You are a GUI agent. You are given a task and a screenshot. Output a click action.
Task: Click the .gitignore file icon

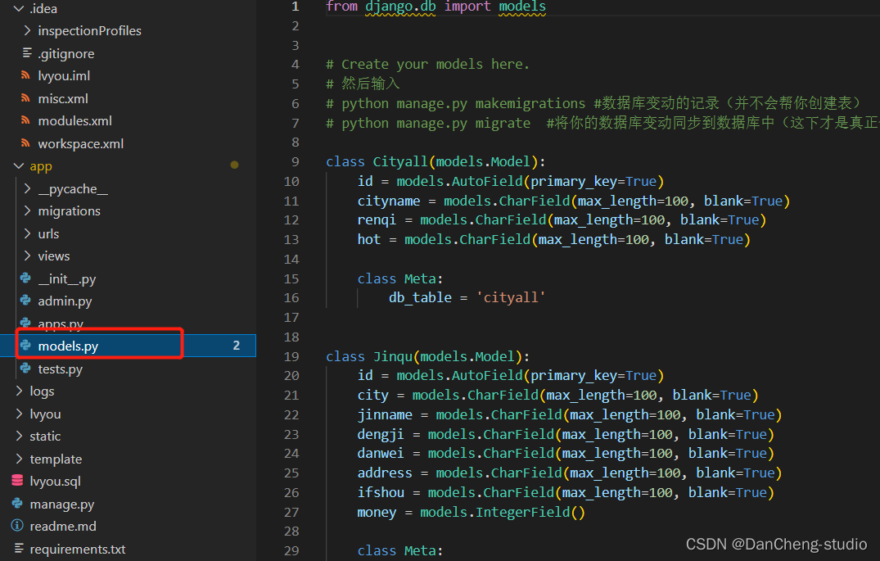(26, 52)
